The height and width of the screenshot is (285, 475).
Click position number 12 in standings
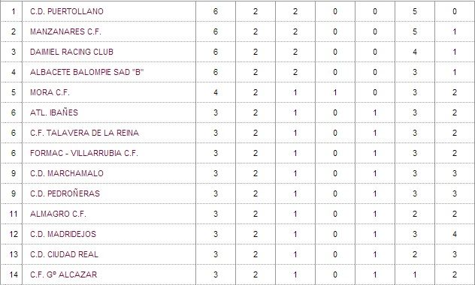(14, 234)
